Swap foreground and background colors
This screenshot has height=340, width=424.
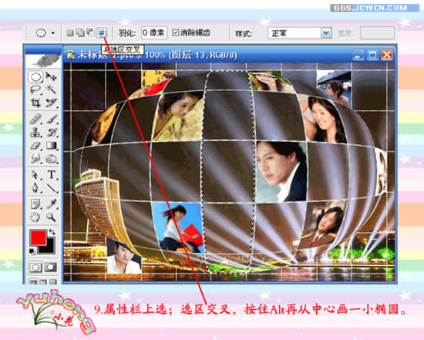tap(52, 232)
